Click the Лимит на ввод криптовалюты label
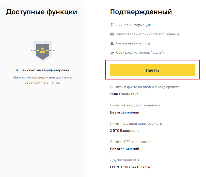 135,105
